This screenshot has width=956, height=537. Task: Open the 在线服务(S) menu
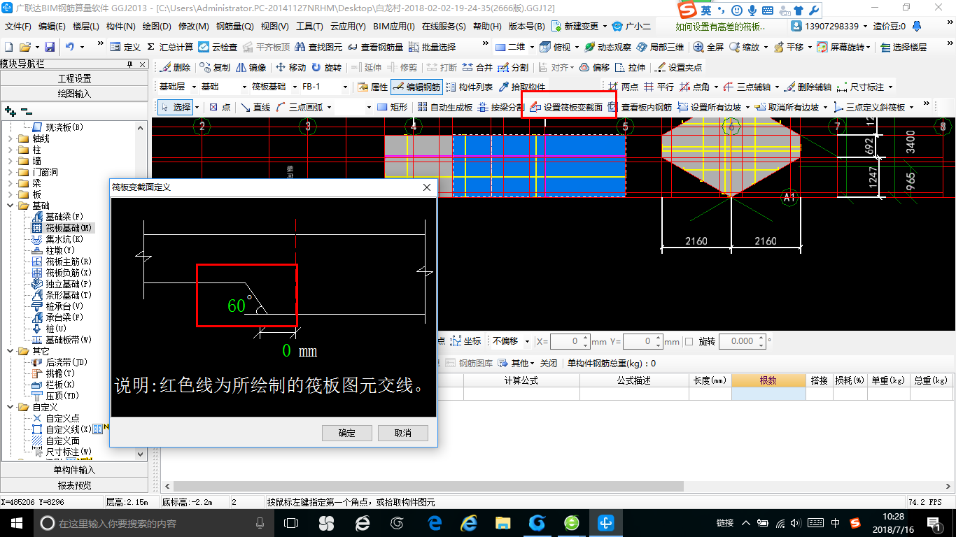444,26
